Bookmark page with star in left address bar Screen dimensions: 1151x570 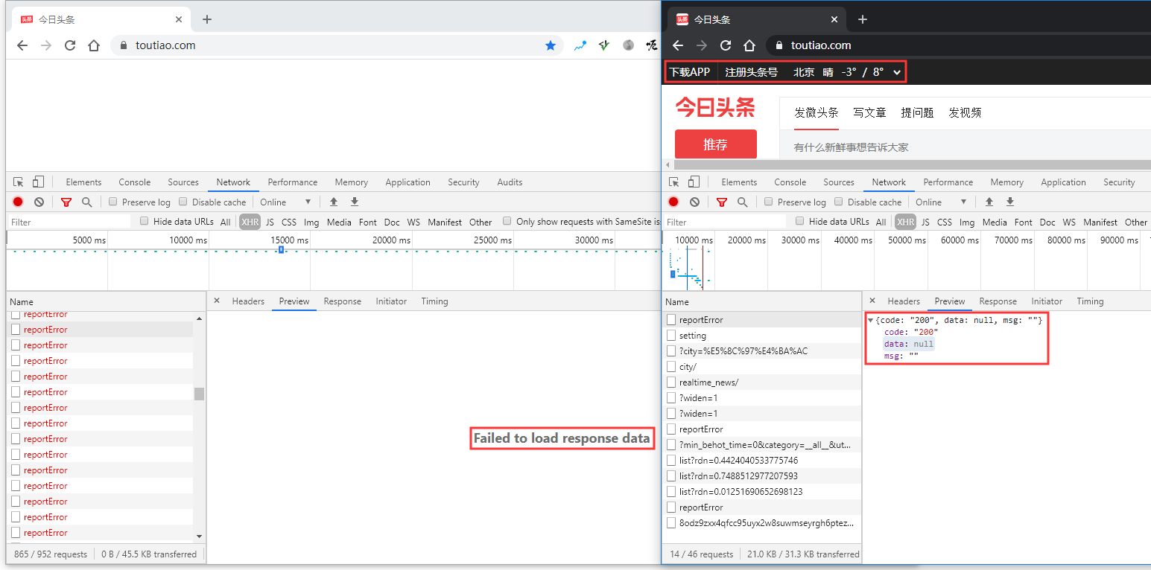coord(551,45)
